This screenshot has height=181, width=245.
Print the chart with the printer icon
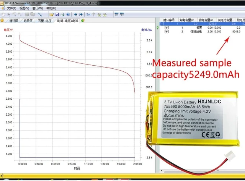[x=62, y=15]
